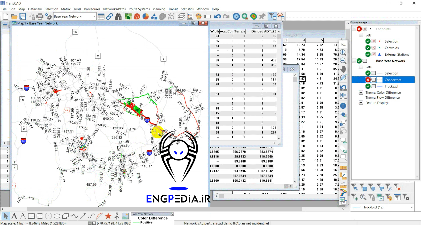Open the Route Systems menu
The height and width of the screenshot is (225, 421).
[x=139, y=9]
